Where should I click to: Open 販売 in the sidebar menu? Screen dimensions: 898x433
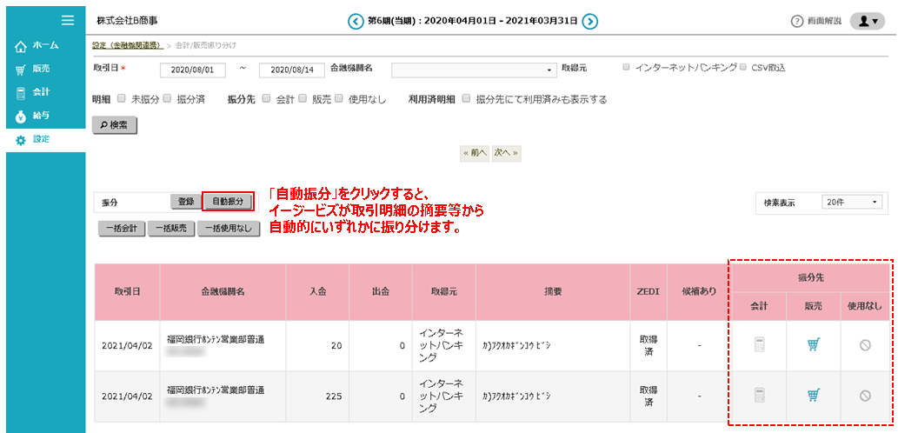click(x=41, y=69)
